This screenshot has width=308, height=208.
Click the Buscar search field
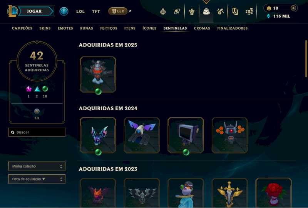[x=37, y=132]
